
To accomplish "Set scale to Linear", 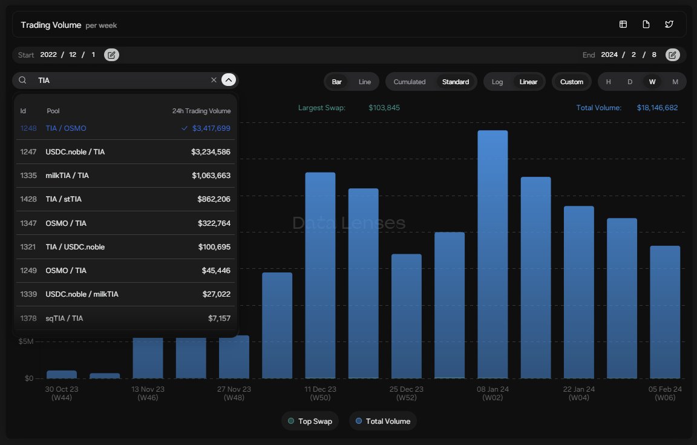I will tap(529, 82).
